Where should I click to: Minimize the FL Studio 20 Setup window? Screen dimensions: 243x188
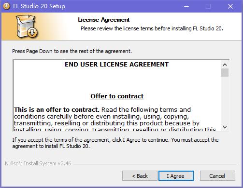click(x=186, y=6)
